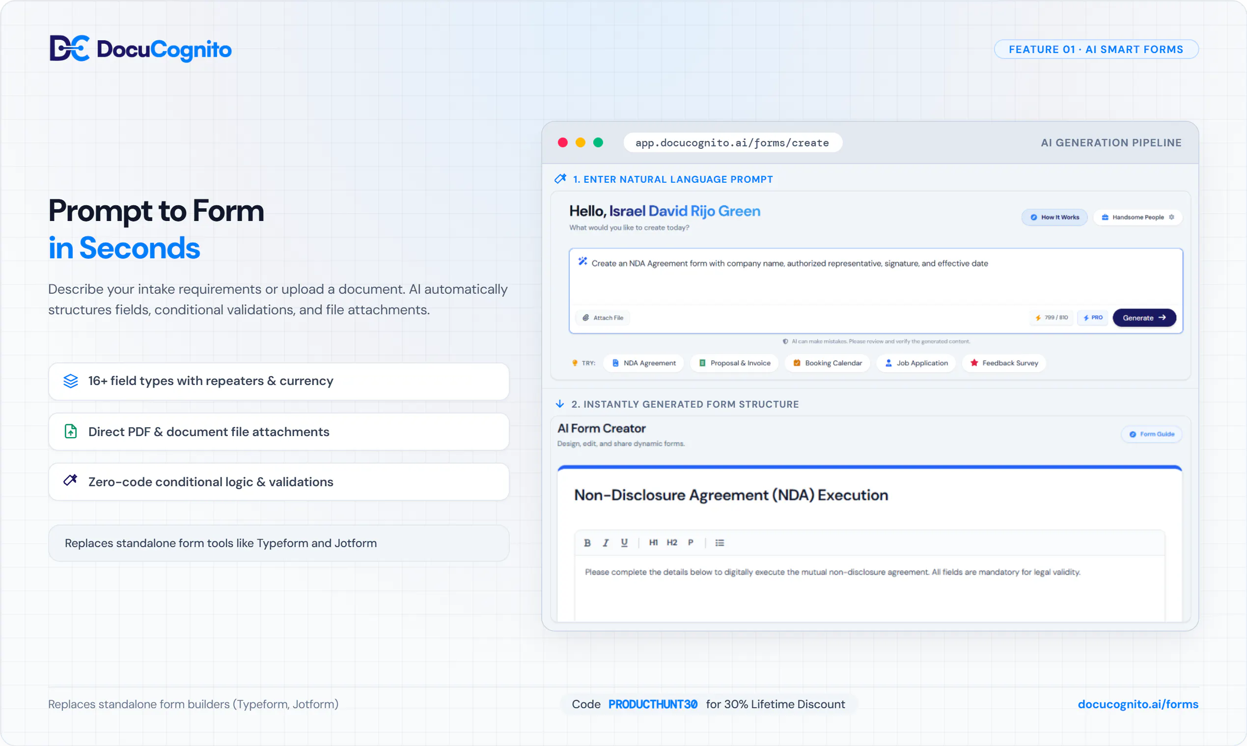Click the bulleted list icon
1247x746 pixels.
[720, 543]
